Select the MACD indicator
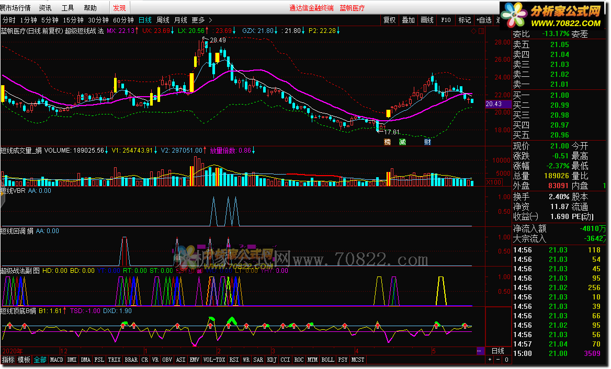 (56, 360)
